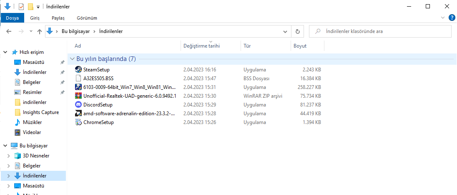Click the new folder icon in title bar

click(x=30, y=6)
